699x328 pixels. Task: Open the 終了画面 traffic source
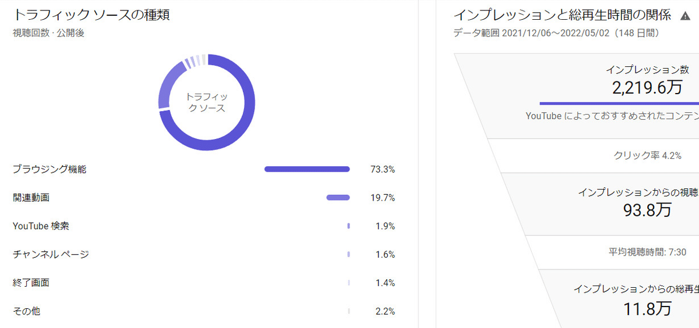pyautogui.click(x=31, y=283)
